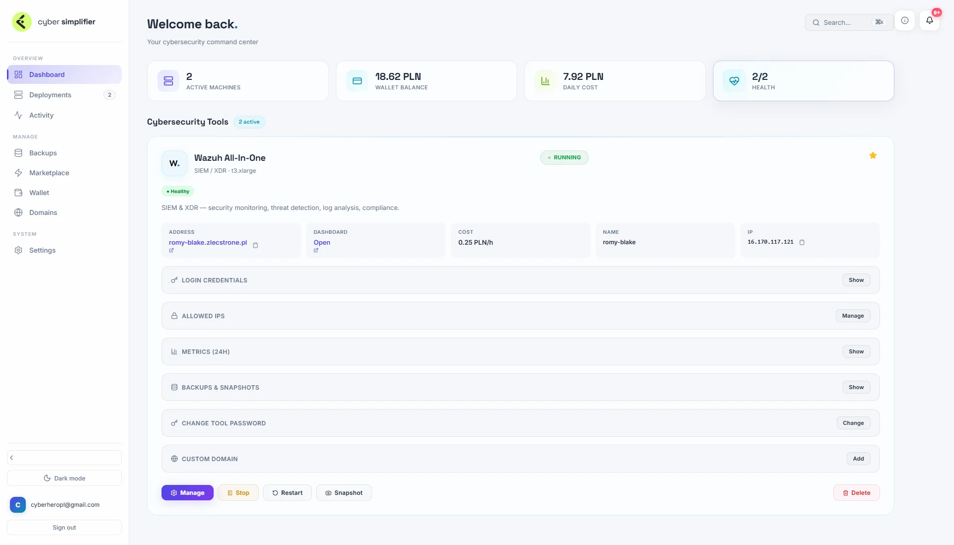Open the romy-blake.zlecstrone.pl address link
The height and width of the screenshot is (545, 954).
coord(208,242)
